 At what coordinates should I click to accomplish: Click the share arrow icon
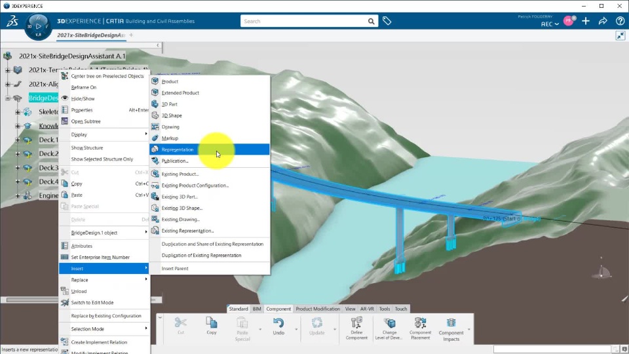pyautogui.click(x=603, y=21)
